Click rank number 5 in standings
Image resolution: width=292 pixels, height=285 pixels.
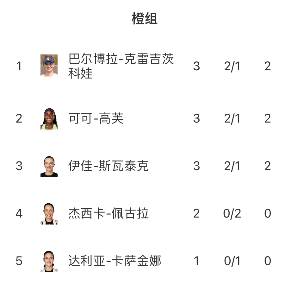pyautogui.click(x=19, y=261)
